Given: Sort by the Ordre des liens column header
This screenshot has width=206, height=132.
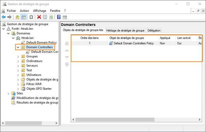Looking at the screenshot, I should pyautogui.click(x=90, y=38).
